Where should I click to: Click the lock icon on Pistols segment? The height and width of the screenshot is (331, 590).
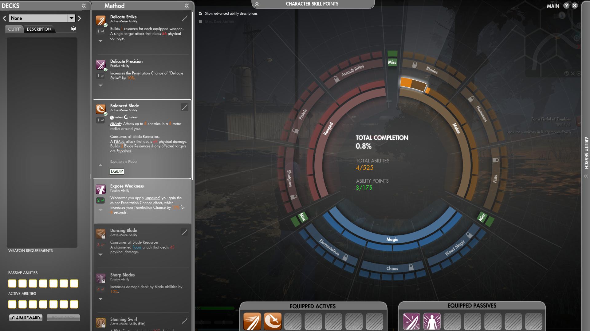pyautogui.click(x=295, y=131)
